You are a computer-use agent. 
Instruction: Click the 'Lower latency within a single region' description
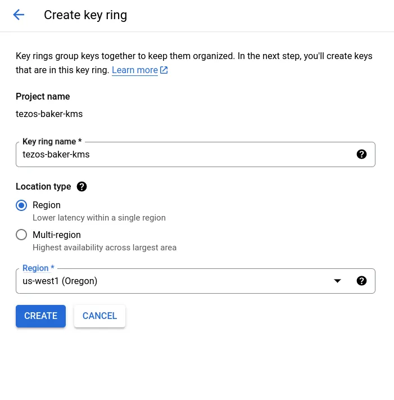pos(99,218)
